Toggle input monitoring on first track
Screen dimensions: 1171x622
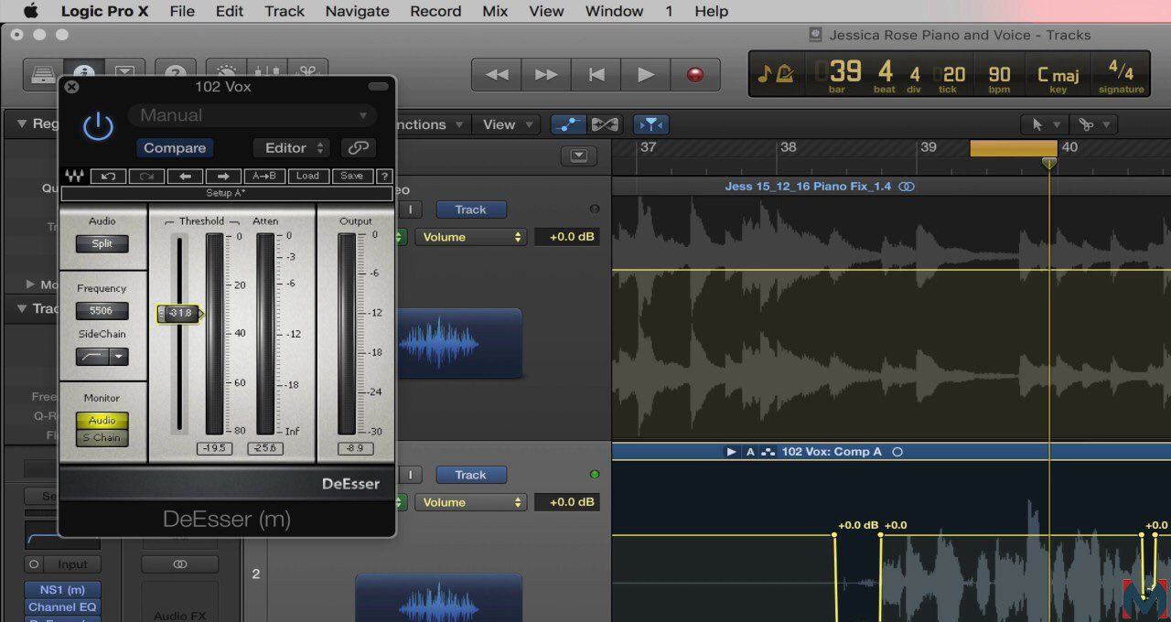coord(410,209)
